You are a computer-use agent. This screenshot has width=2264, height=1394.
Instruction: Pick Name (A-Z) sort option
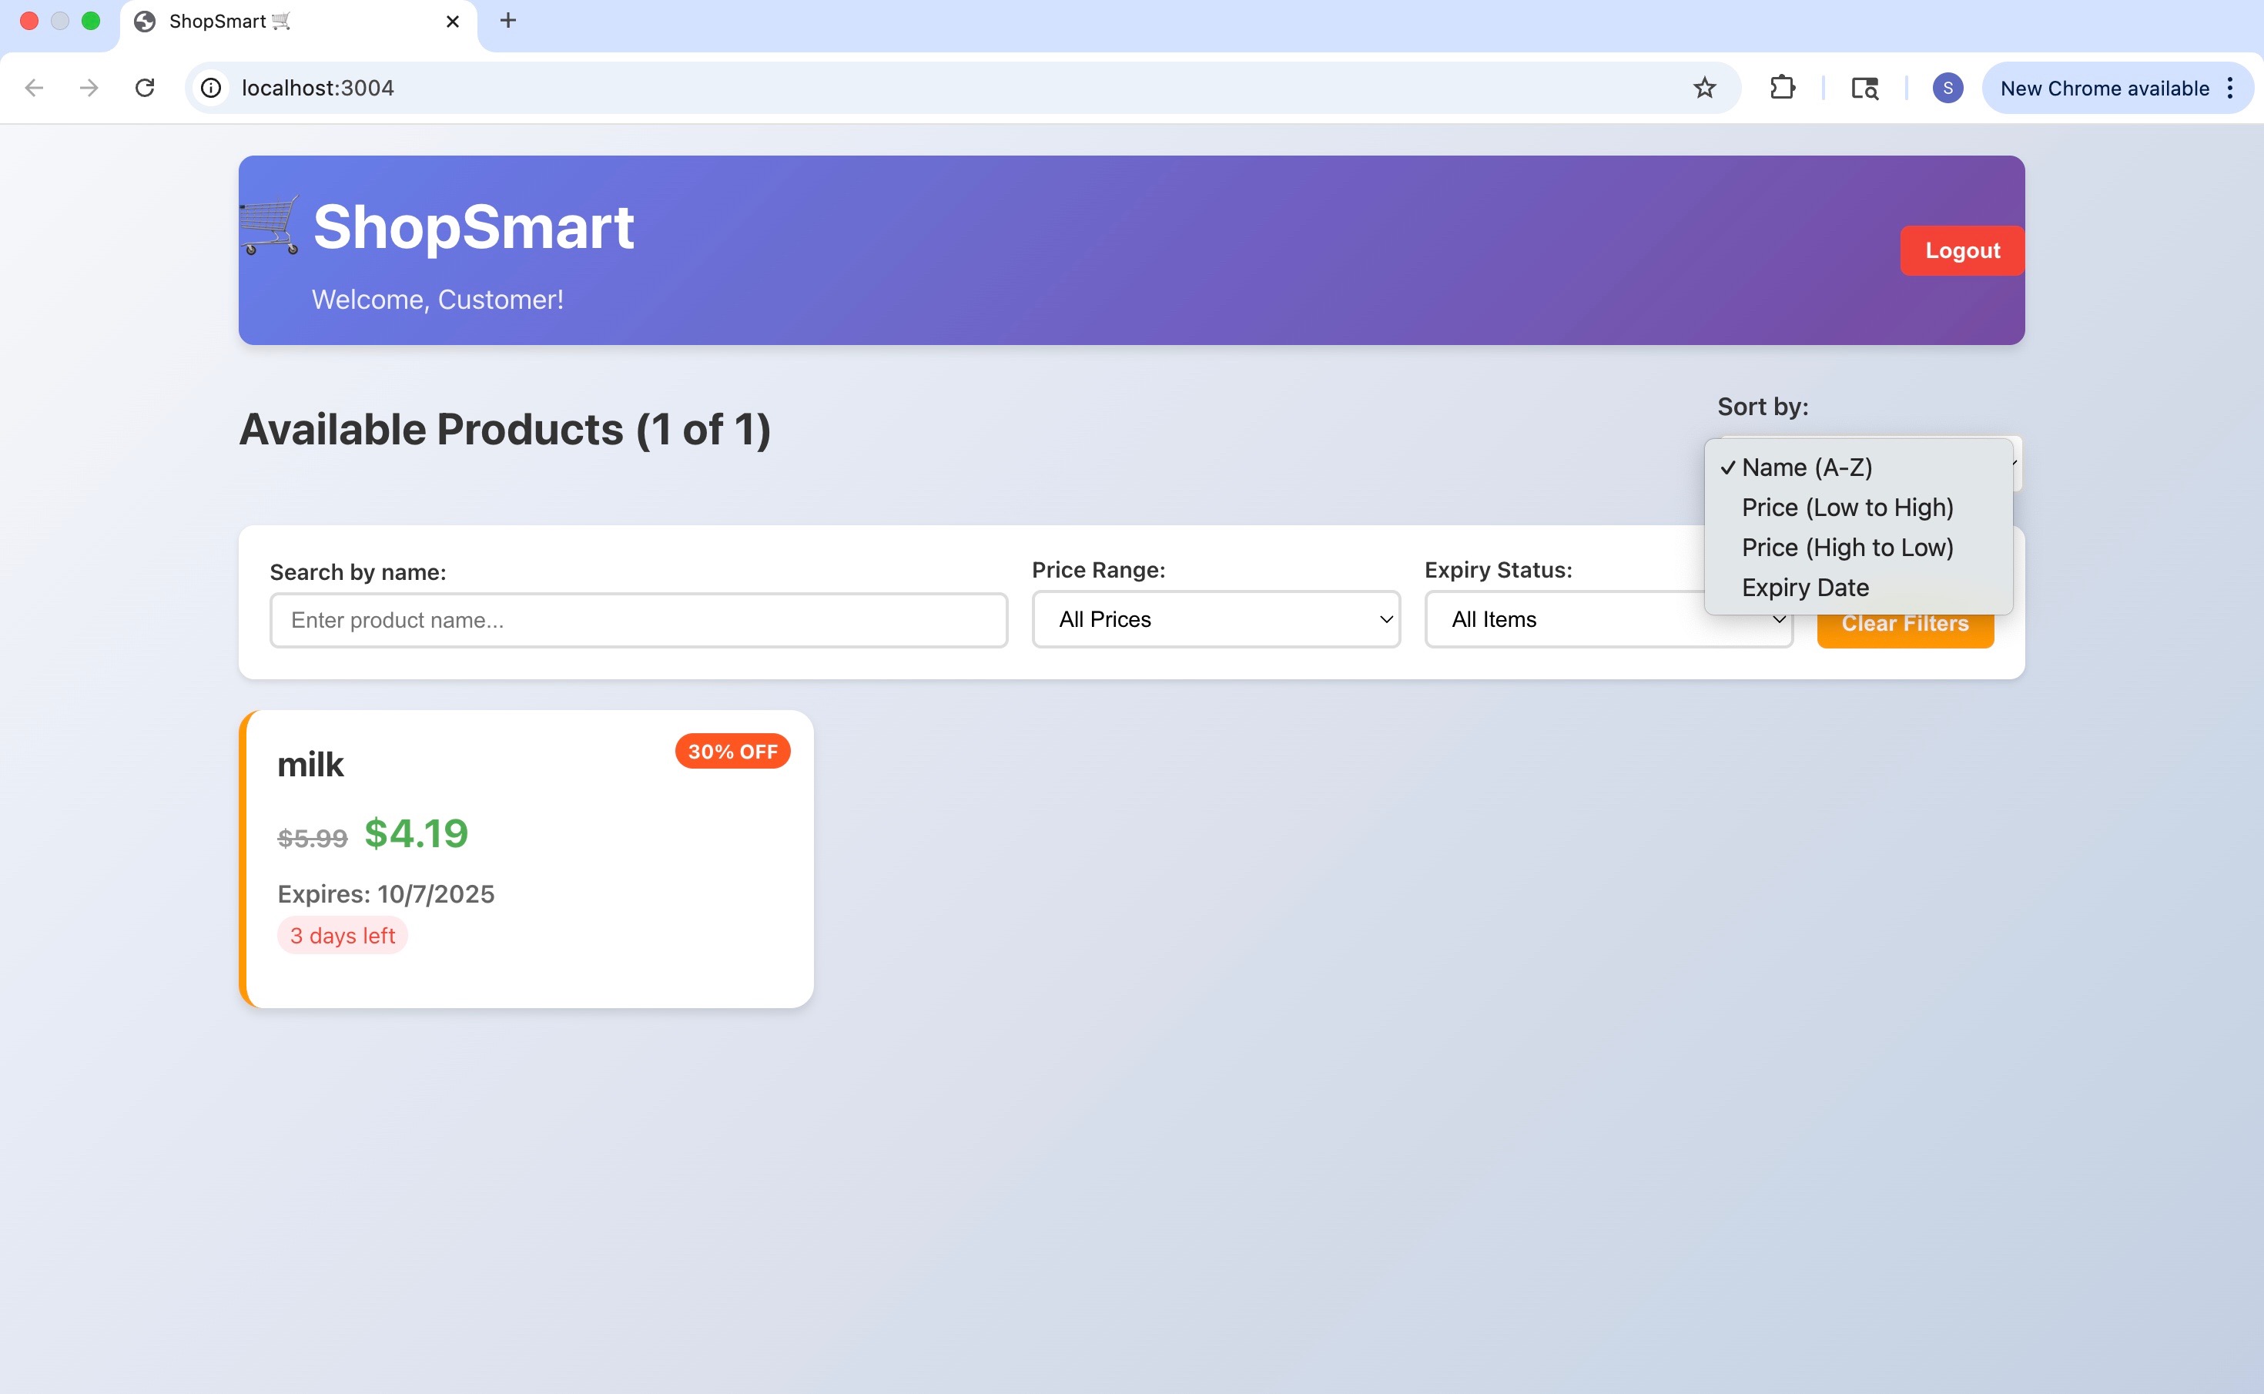pyautogui.click(x=1806, y=467)
